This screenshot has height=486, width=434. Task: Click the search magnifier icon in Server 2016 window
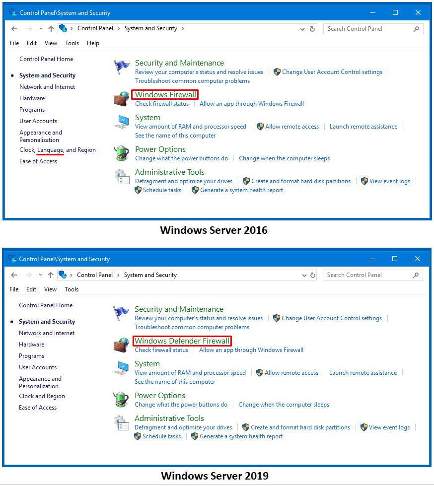[416, 29]
